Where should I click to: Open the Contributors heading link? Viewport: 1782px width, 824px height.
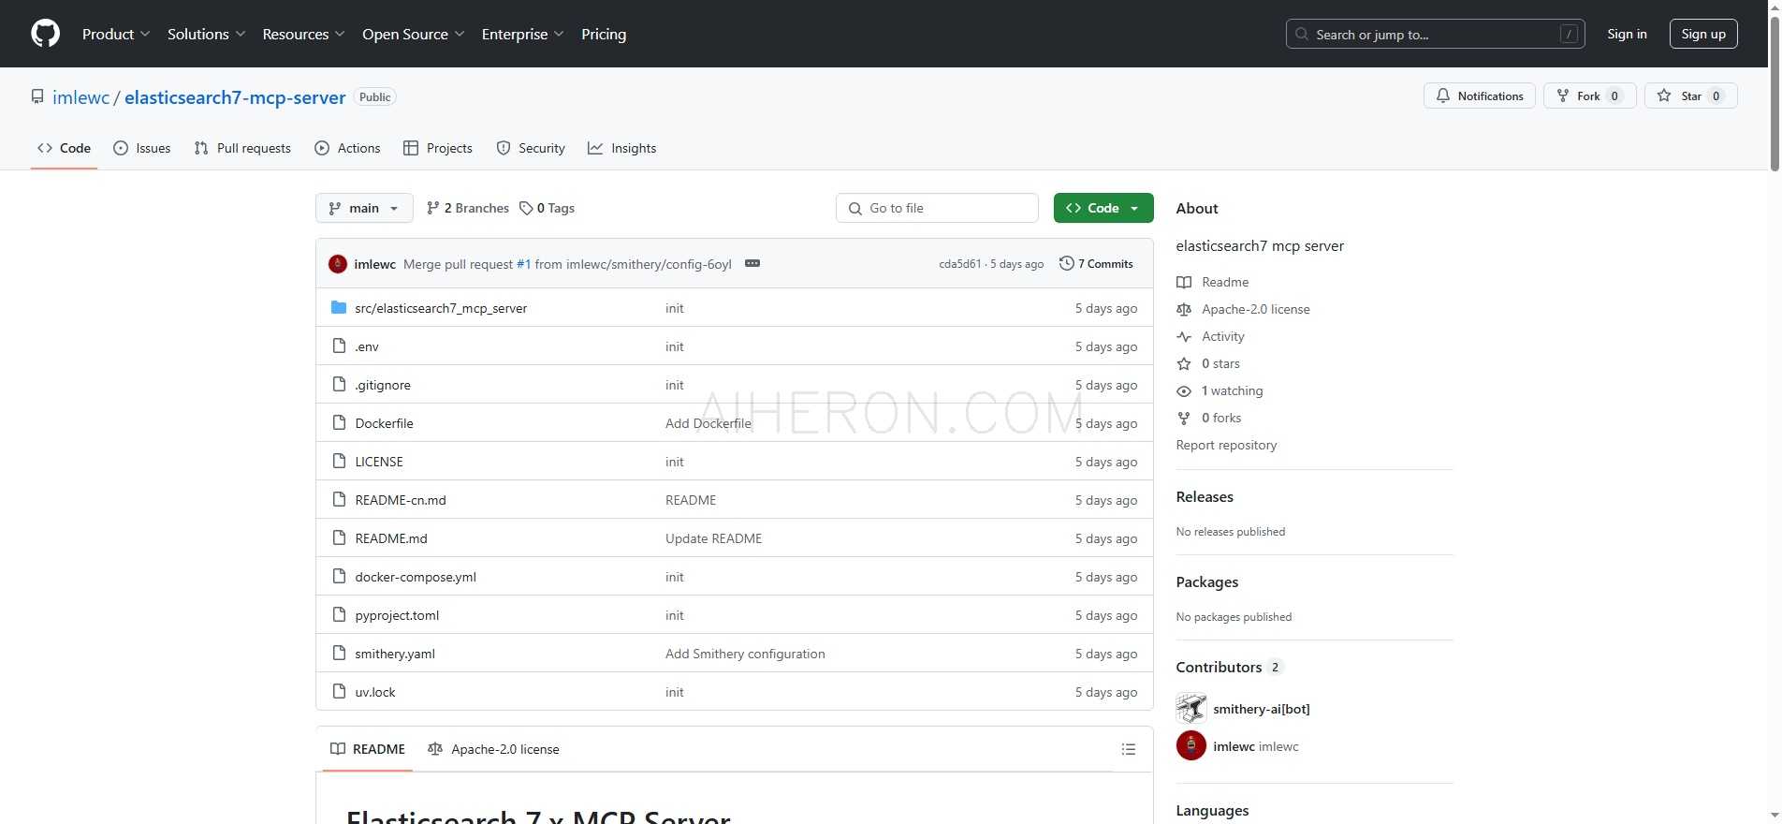[1229, 667]
